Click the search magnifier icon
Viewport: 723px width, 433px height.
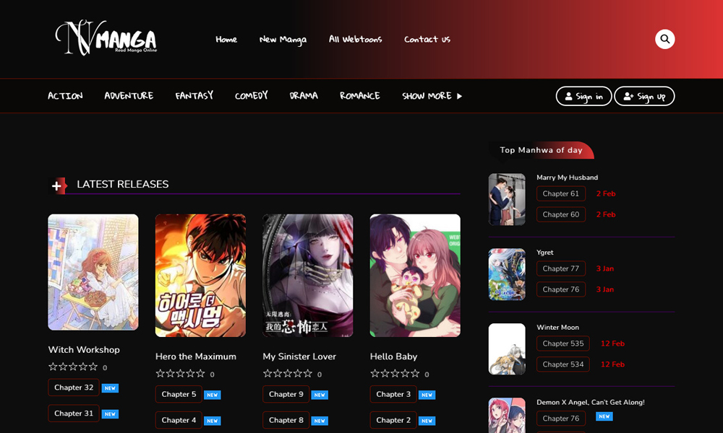pyautogui.click(x=664, y=39)
